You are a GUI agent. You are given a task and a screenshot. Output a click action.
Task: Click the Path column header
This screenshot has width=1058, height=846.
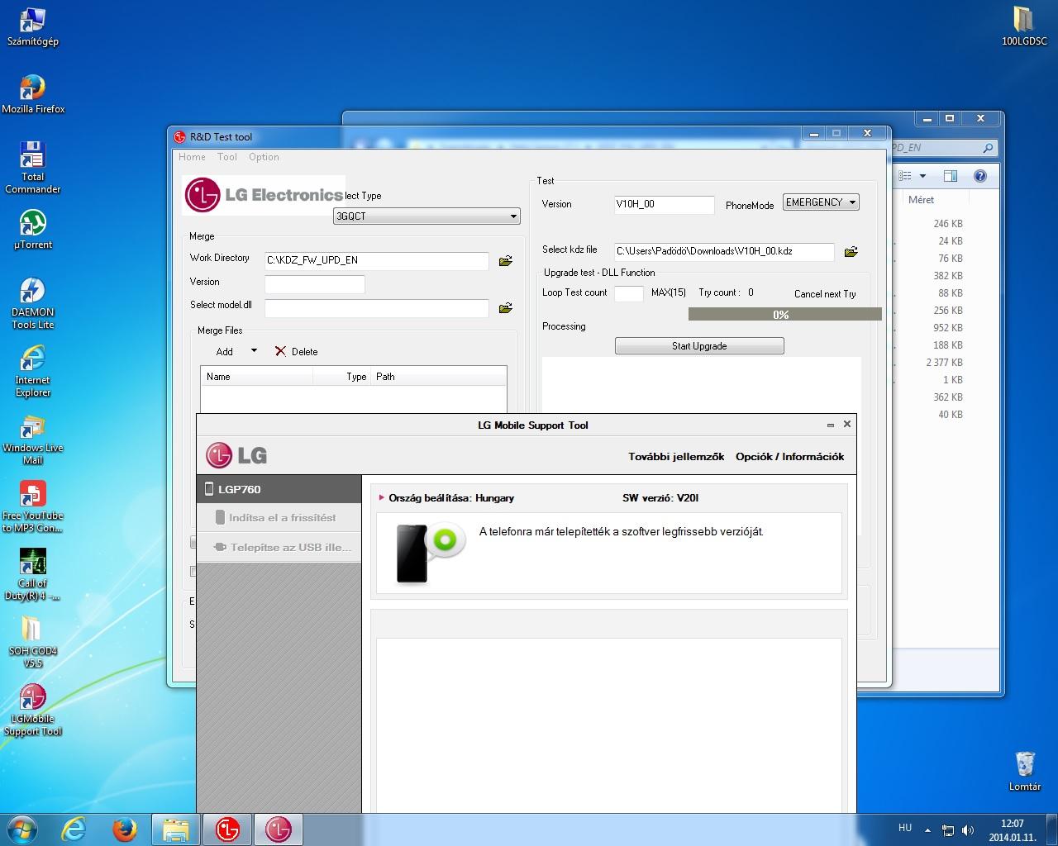click(439, 377)
